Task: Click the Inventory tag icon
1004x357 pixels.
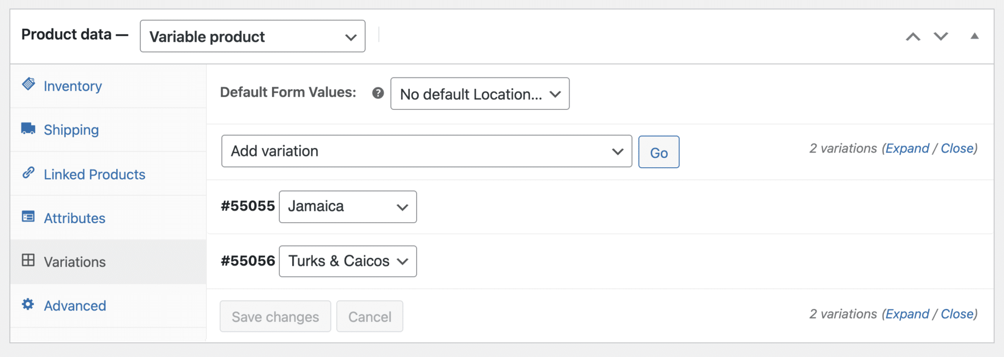Action: (x=28, y=84)
